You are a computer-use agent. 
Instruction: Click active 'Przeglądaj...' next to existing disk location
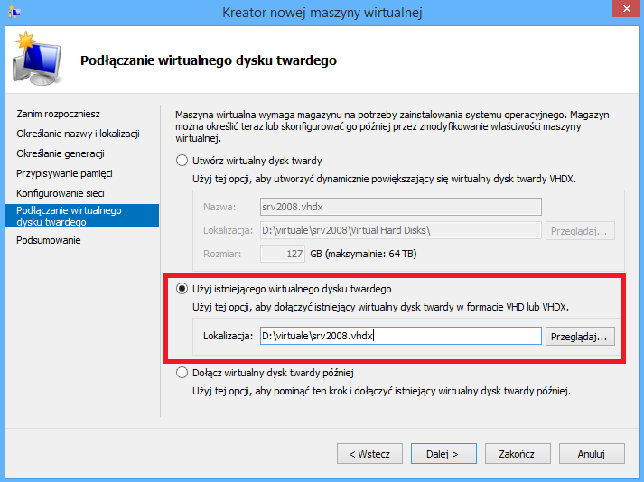(580, 337)
